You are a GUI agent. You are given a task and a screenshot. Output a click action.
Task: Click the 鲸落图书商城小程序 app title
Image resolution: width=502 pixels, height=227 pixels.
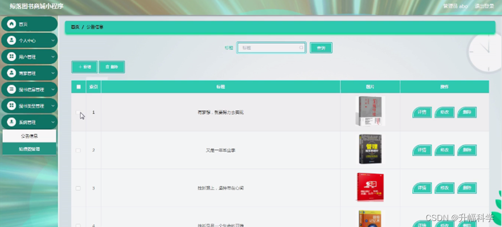(36, 6)
